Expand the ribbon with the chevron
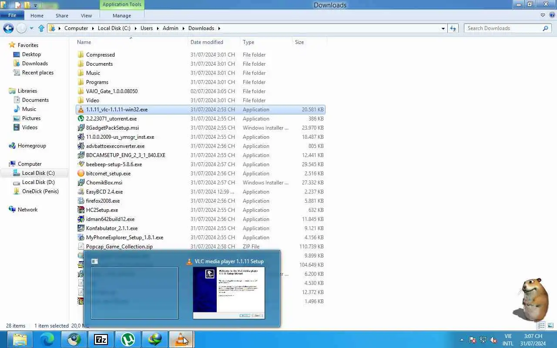This screenshot has width=557, height=348. pyautogui.click(x=543, y=15)
